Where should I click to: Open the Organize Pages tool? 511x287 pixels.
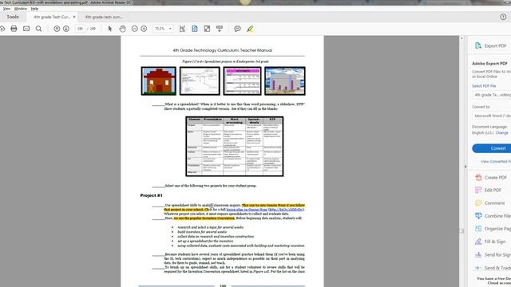(x=493, y=229)
